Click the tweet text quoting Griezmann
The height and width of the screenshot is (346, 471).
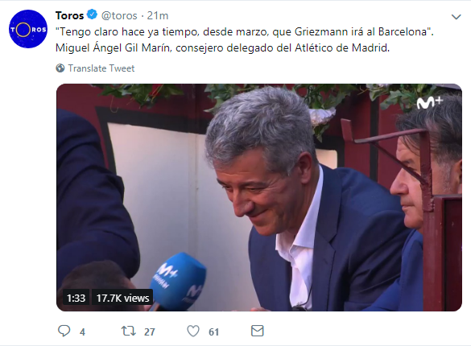click(245, 40)
